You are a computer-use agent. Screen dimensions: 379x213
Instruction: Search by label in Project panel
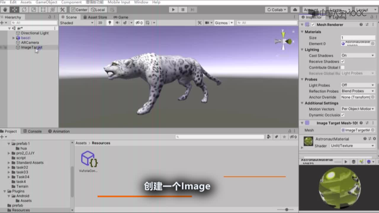click(x=277, y=137)
